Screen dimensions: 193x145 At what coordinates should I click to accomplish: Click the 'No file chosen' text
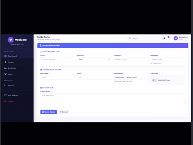pos(132,77)
